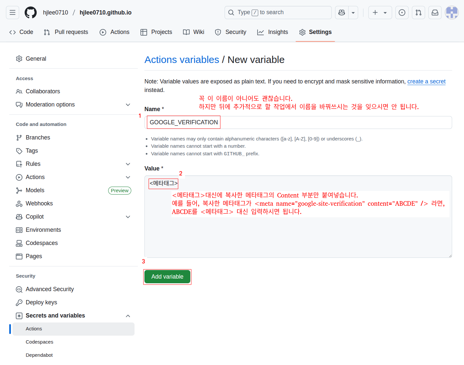Open the issues icon in header
The width and height of the screenshot is (464, 365).
click(x=402, y=13)
